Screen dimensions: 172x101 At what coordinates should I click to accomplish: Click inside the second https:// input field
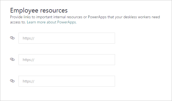point(67,60)
